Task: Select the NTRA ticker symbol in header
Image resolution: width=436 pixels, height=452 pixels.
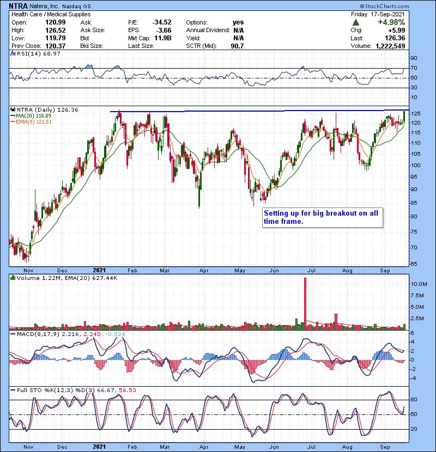Action: (19, 6)
